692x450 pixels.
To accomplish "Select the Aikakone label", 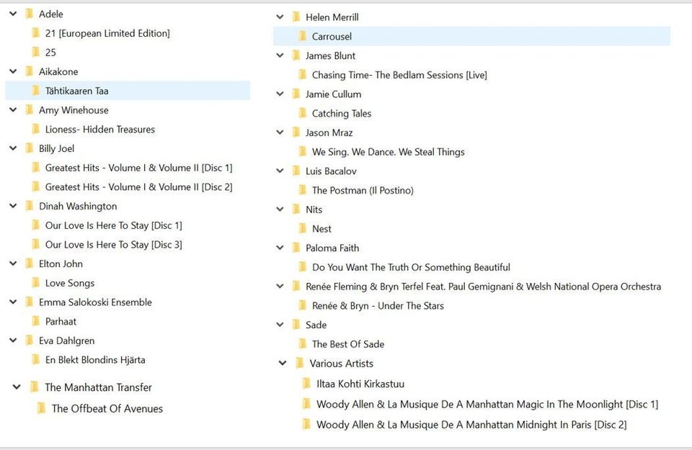I will [x=58, y=71].
